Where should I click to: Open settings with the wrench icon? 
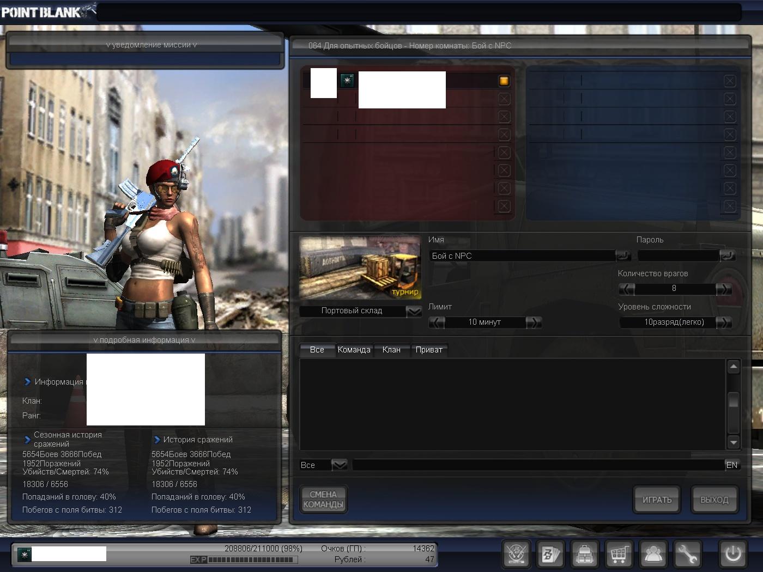(687, 554)
